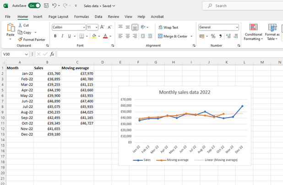
Task: Toggle Bold formatting
Action: coord(55,36)
